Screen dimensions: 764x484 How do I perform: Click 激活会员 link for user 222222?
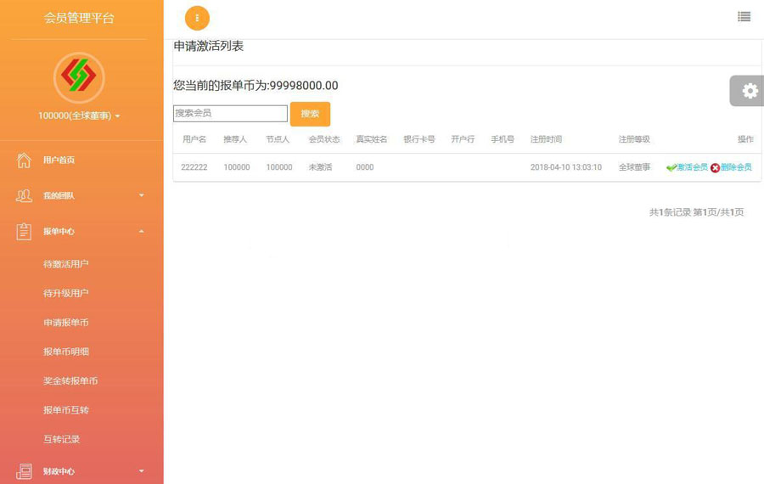click(x=692, y=167)
